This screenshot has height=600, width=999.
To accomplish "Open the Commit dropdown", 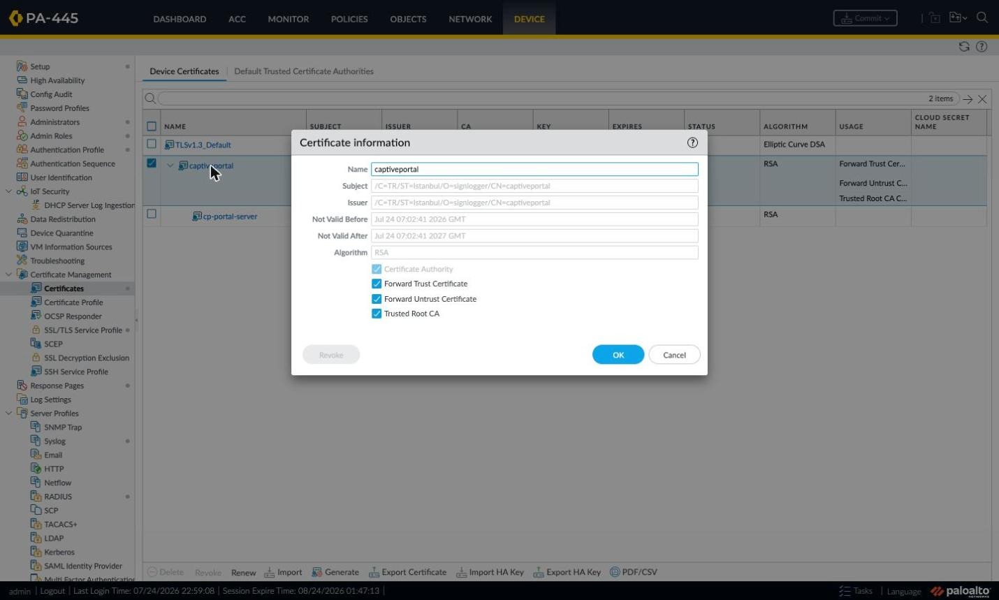I will pyautogui.click(x=865, y=18).
